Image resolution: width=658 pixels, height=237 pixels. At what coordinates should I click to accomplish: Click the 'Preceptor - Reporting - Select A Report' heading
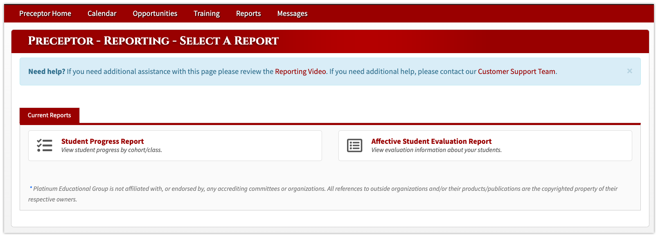153,41
